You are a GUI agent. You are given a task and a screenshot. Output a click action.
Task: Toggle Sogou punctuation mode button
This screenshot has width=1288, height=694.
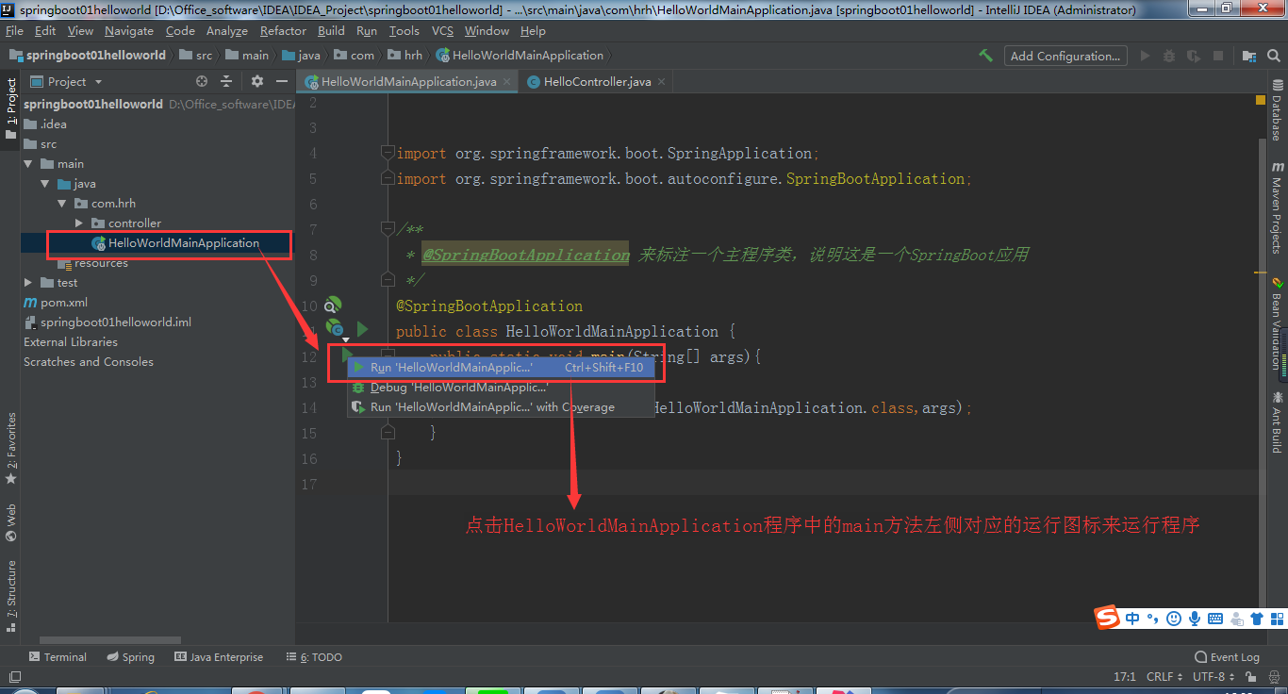tap(1153, 619)
